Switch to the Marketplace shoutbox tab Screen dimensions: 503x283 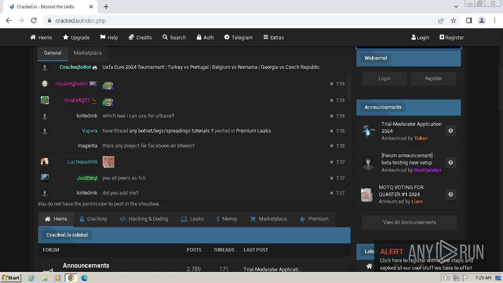click(88, 53)
